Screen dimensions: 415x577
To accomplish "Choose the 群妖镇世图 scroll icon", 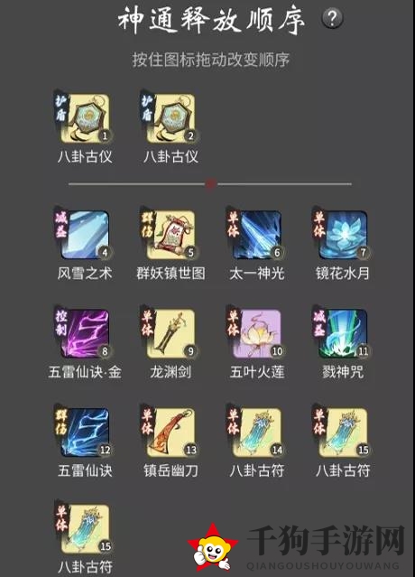I will point(171,235).
